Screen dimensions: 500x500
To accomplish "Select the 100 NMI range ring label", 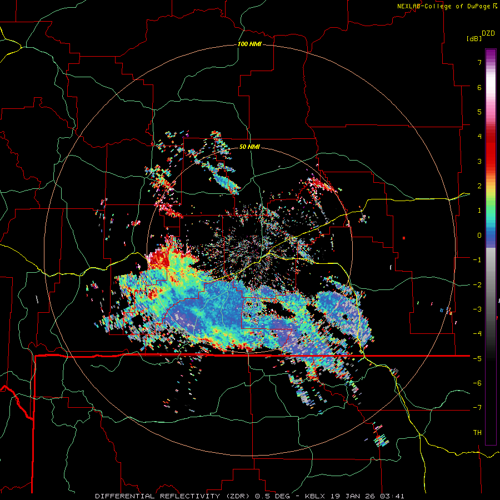I will click(249, 44).
